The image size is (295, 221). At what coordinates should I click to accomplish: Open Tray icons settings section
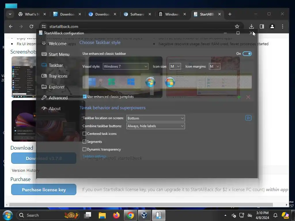tap(54, 76)
